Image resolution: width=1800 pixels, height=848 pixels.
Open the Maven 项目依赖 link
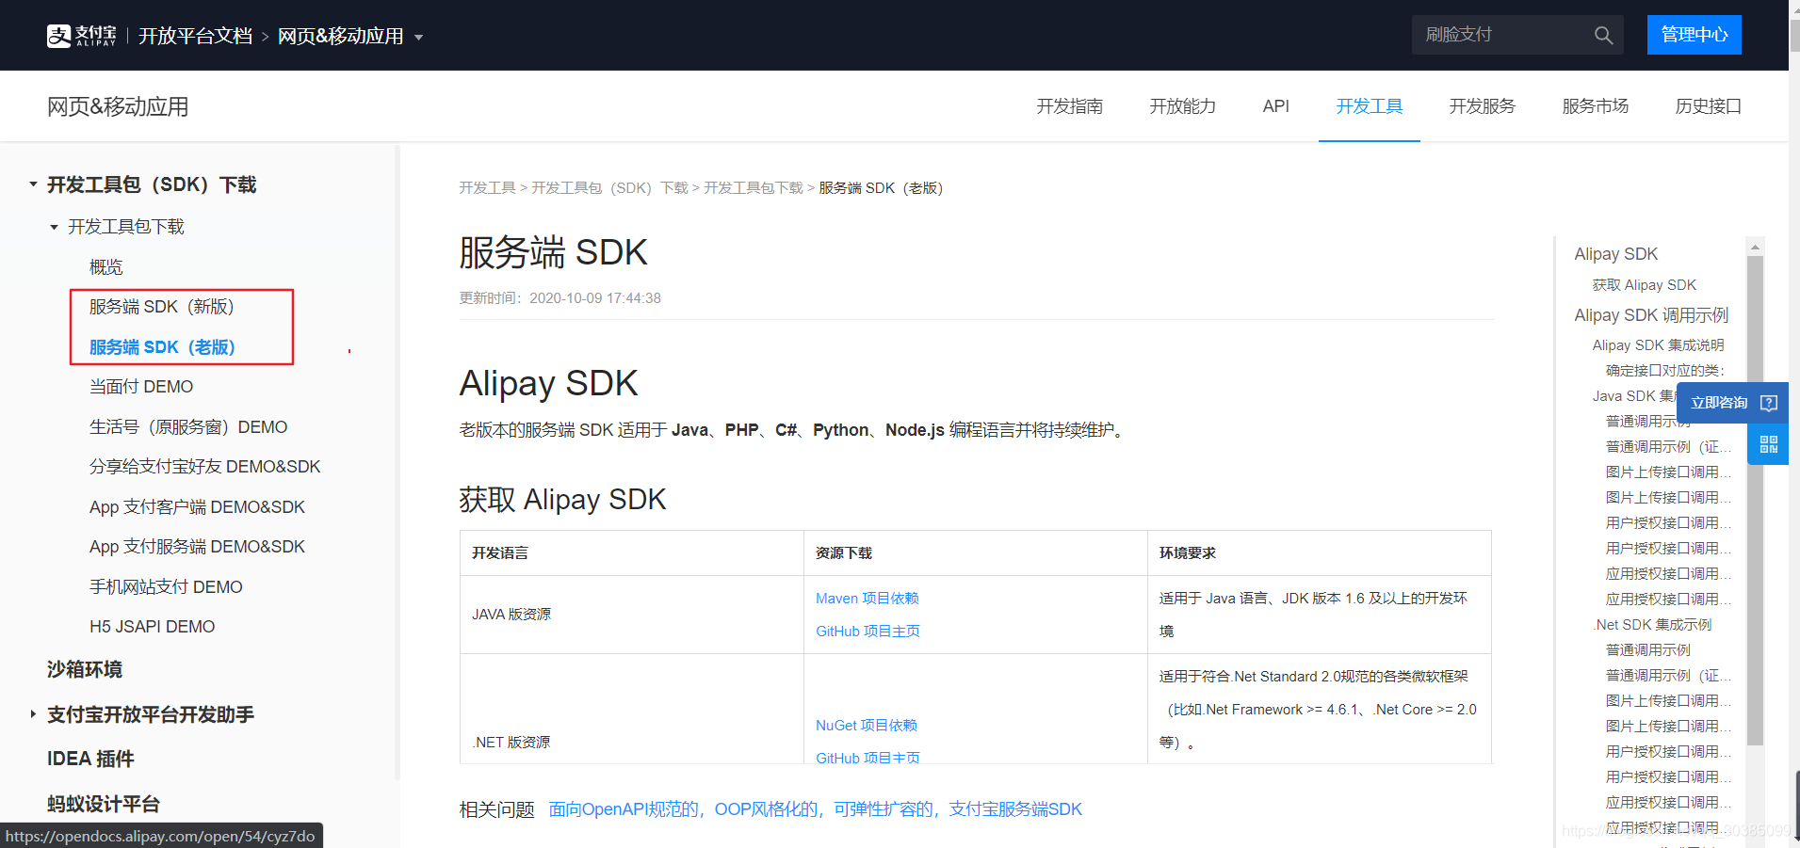[867, 599]
